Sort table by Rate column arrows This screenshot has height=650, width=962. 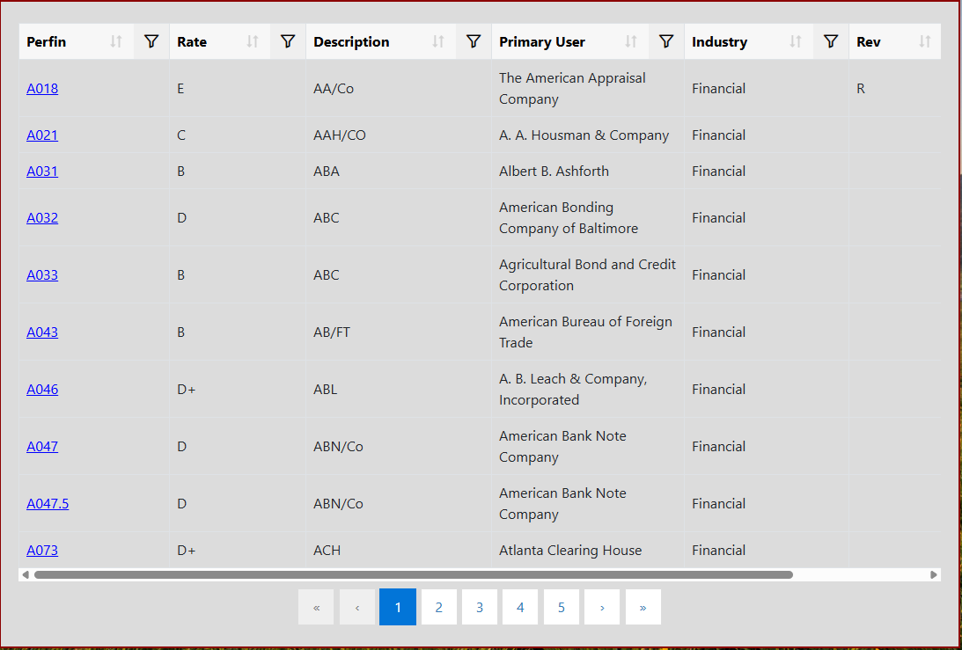pyautogui.click(x=253, y=41)
